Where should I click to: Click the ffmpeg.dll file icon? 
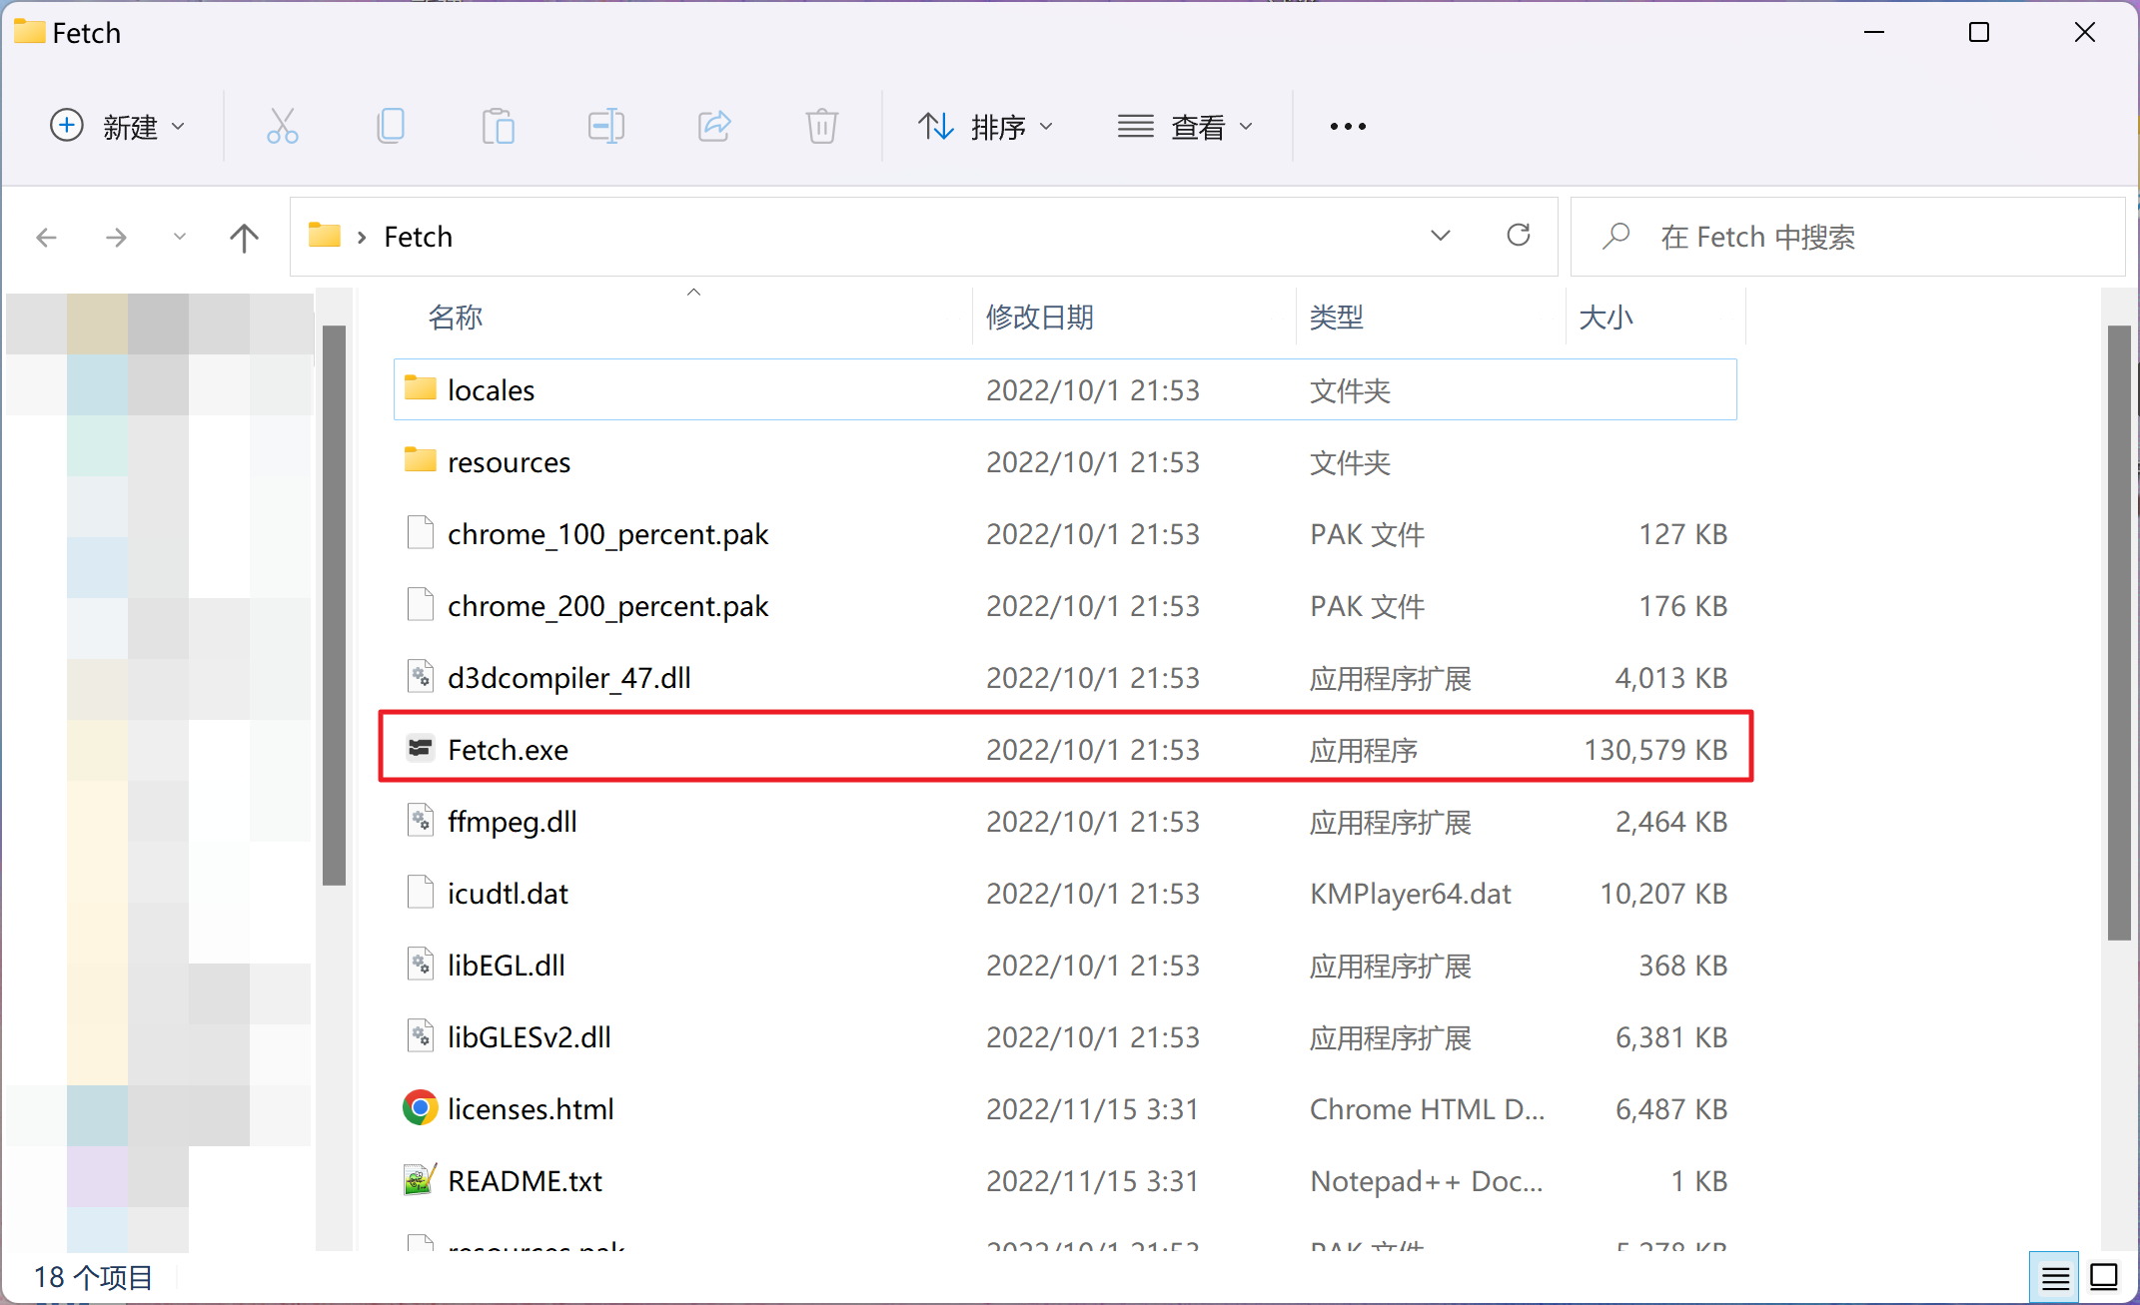click(421, 820)
